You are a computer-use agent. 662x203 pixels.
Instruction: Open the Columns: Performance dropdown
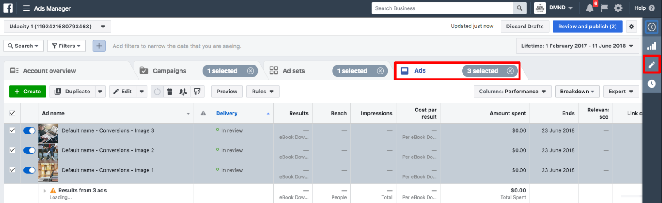click(x=512, y=92)
